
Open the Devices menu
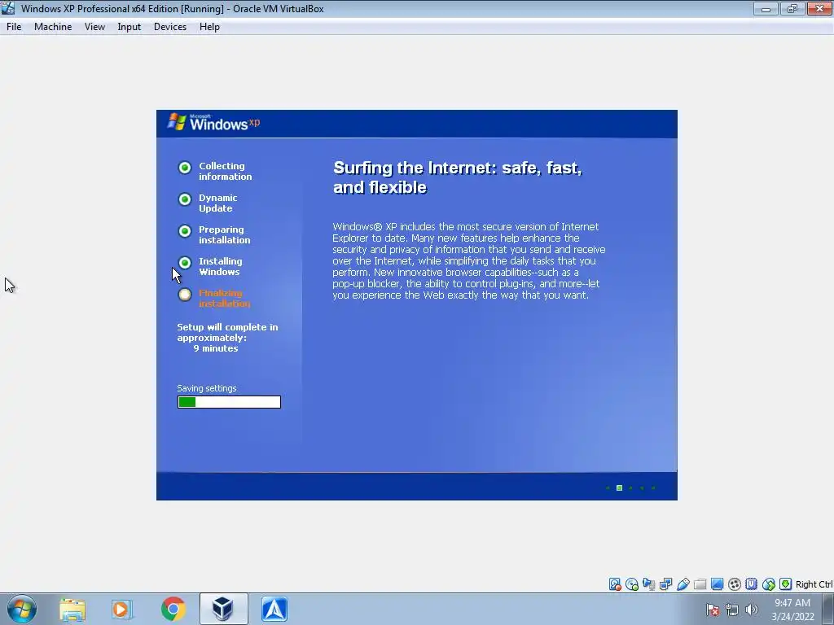[170, 27]
